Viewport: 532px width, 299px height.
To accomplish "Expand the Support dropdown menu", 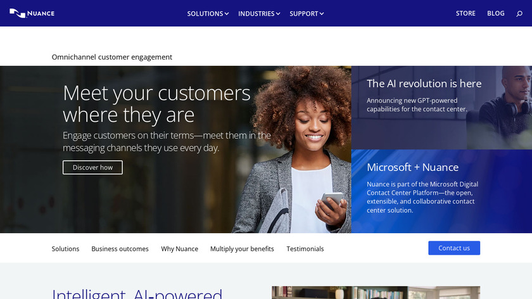I will [x=307, y=13].
